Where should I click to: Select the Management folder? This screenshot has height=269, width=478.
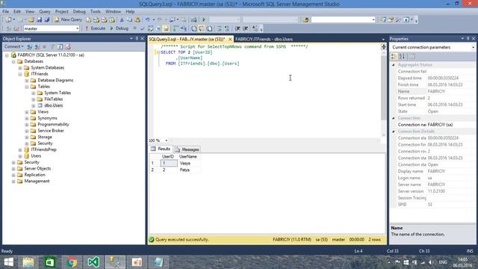(37, 181)
